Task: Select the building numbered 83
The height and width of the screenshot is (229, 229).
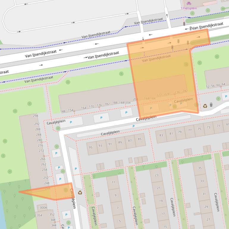Action: pyautogui.click(x=161, y=136)
